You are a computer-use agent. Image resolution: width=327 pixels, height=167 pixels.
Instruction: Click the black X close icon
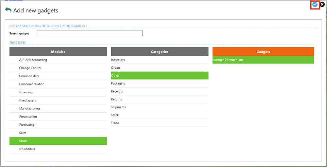click(x=322, y=5)
